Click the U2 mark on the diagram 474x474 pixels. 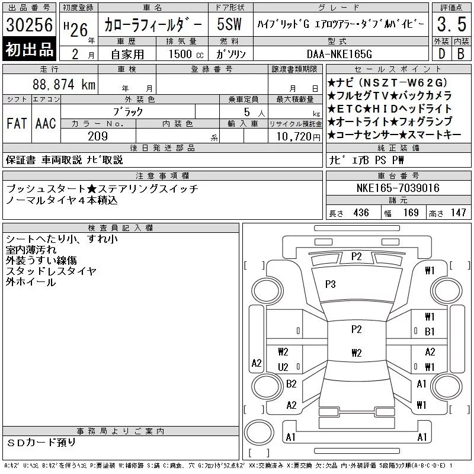[x=283, y=367]
